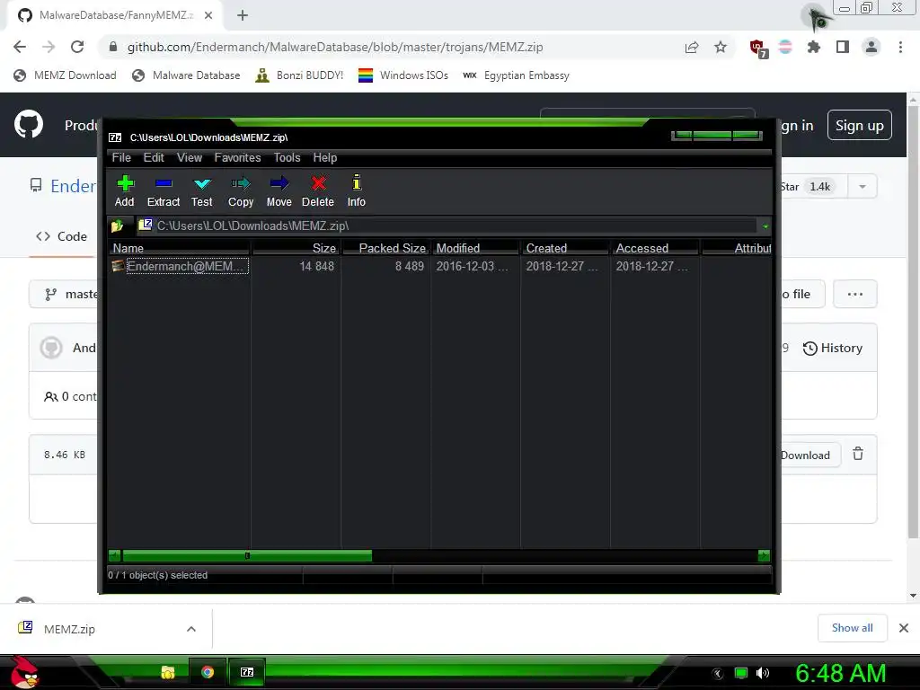Open the View menu

click(190, 158)
